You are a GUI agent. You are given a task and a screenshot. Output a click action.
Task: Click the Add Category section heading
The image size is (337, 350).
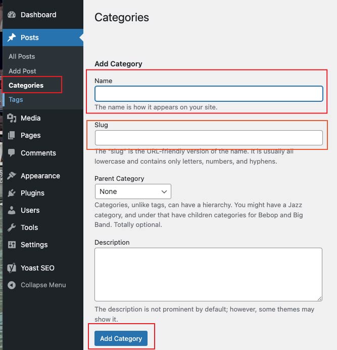tap(118, 64)
